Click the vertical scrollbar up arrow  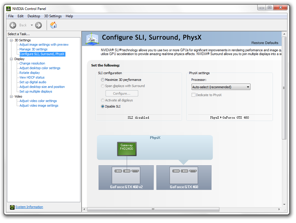[284, 34]
